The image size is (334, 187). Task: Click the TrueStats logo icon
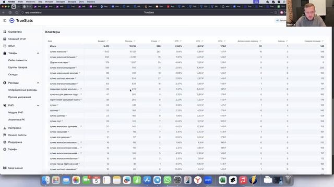tap(12, 20)
